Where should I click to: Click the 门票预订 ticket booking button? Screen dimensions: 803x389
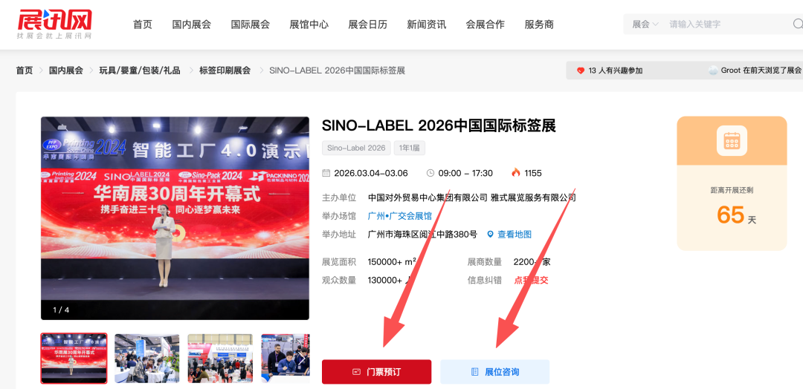point(376,372)
